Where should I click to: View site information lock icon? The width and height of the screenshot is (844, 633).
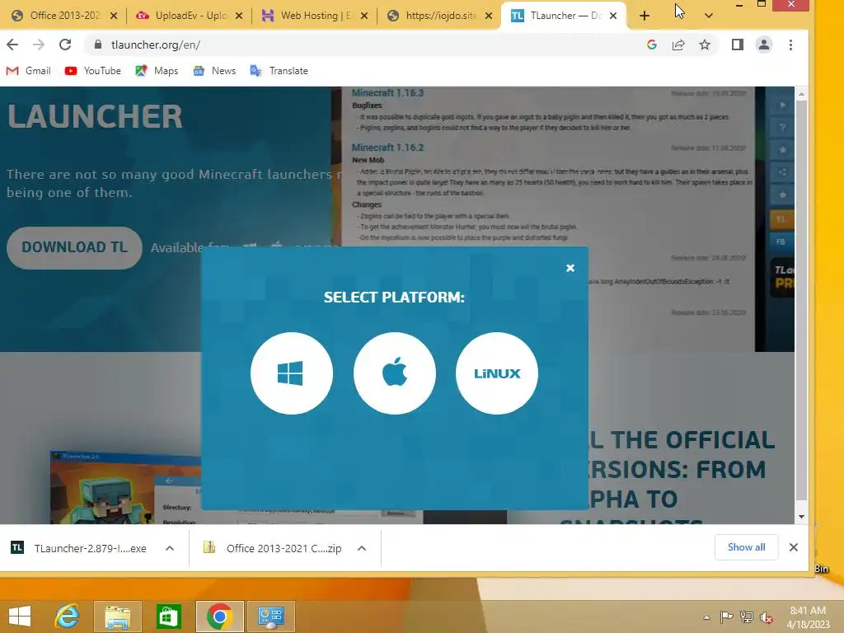(98, 45)
